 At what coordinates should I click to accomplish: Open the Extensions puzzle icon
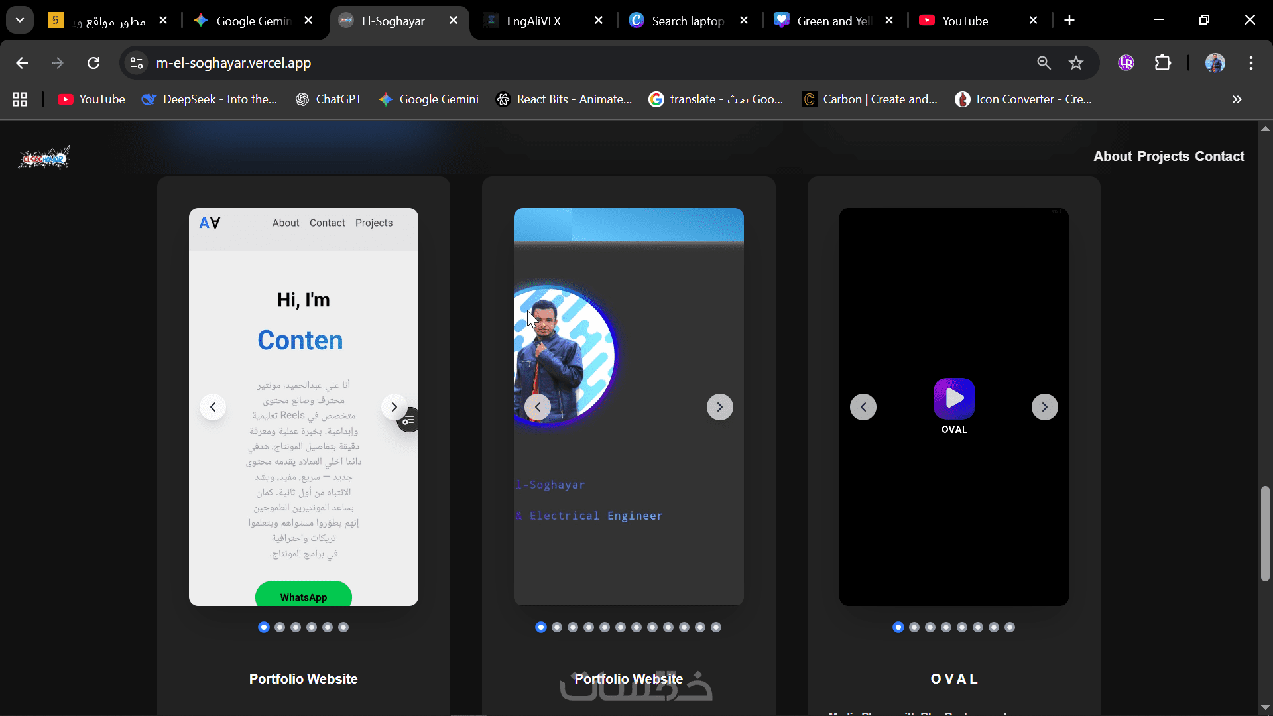[1163, 63]
